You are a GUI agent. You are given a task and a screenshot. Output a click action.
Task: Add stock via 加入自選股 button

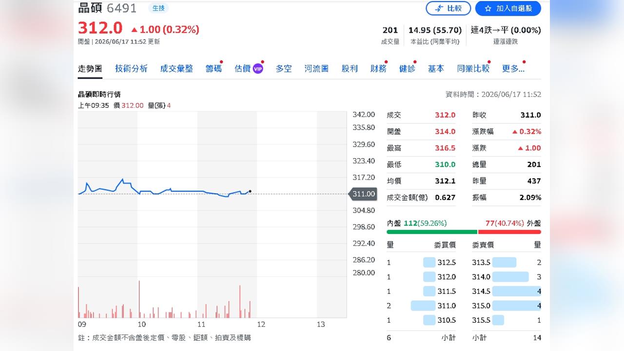[x=508, y=8]
